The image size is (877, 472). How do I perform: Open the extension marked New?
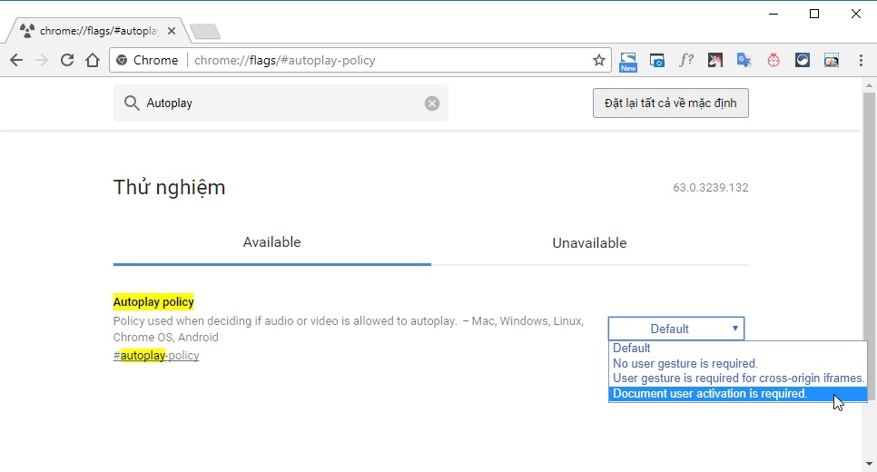628,62
